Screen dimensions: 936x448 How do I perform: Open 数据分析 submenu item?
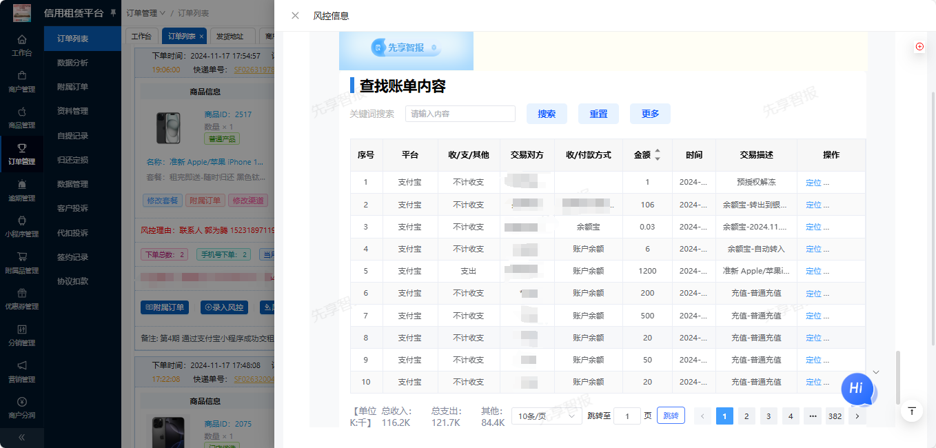pos(83,63)
